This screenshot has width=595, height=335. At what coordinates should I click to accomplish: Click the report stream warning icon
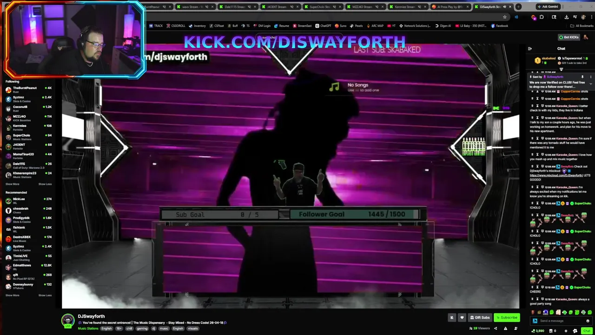(x=505, y=328)
